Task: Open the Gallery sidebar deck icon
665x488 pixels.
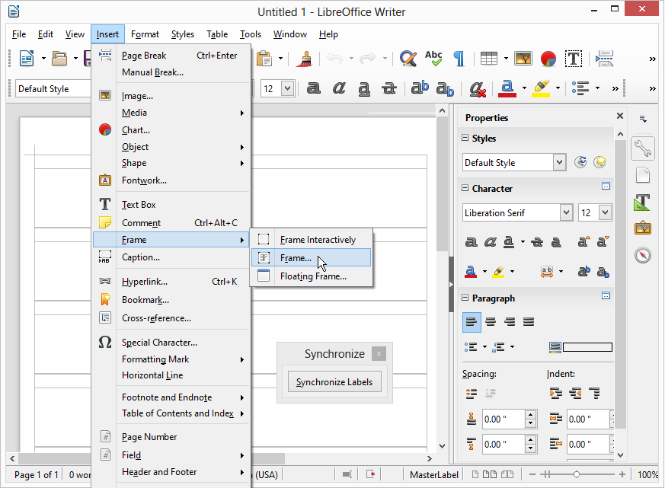Action: coord(643,228)
